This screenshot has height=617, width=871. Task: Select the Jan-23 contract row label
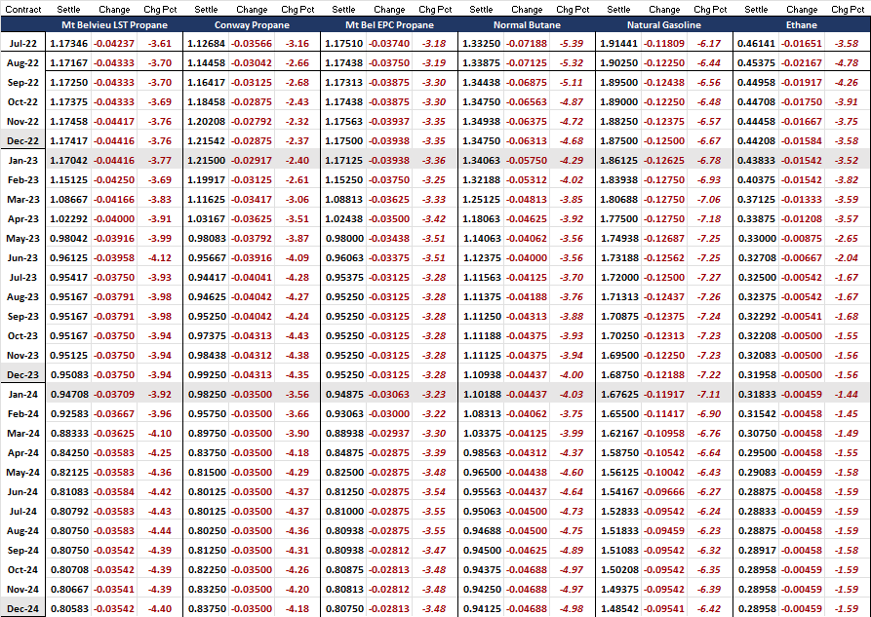pos(22,161)
